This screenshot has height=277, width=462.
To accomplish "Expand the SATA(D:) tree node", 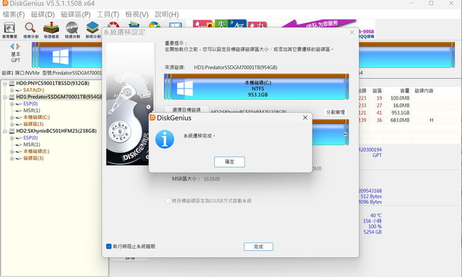I will point(12,90).
